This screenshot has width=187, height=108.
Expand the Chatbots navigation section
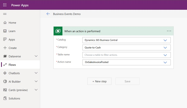[x=36, y=73]
